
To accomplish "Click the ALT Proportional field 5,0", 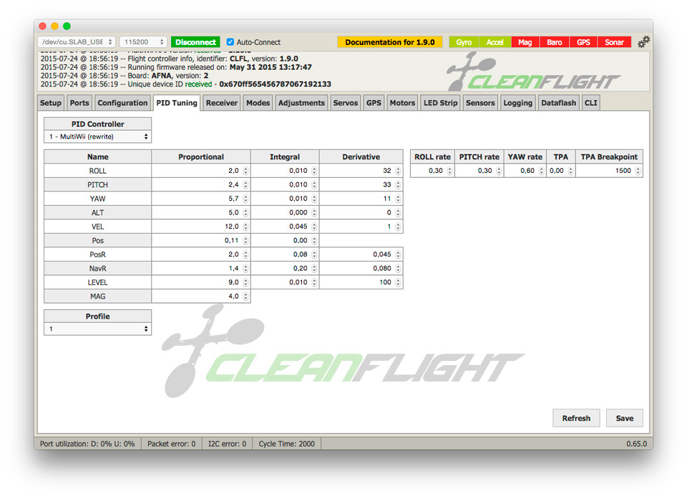I will pos(200,213).
